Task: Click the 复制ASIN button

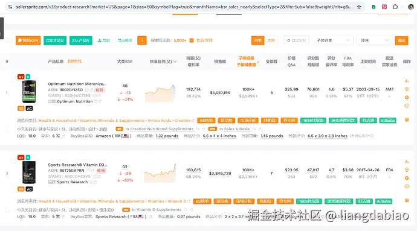Action: pos(28,40)
